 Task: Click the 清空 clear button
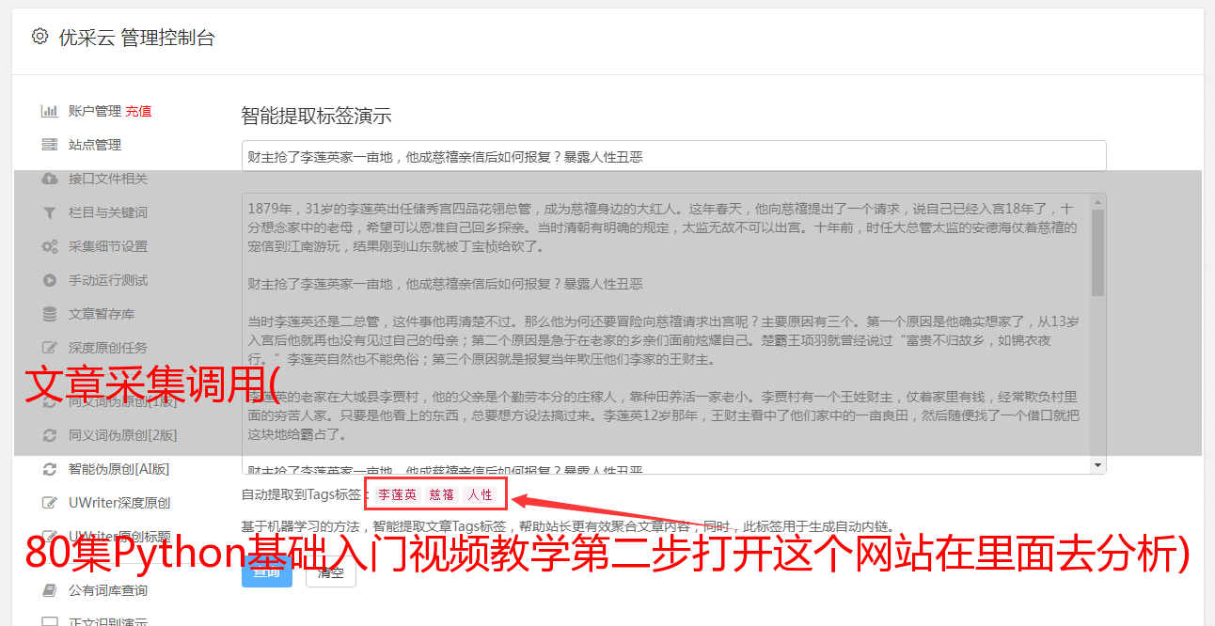[331, 571]
